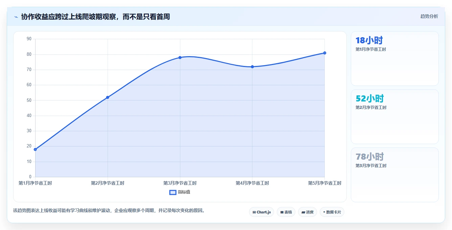Image resolution: width=452 pixels, height=230 pixels.
Task: Click the 表格 tag icon
Action: (x=282, y=212)
